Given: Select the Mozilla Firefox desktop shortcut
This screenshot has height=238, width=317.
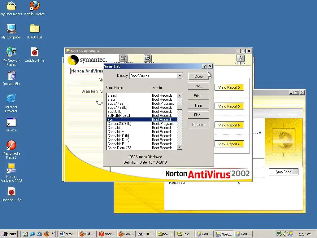Looking at the screenshot, I should tap(34, 8).
